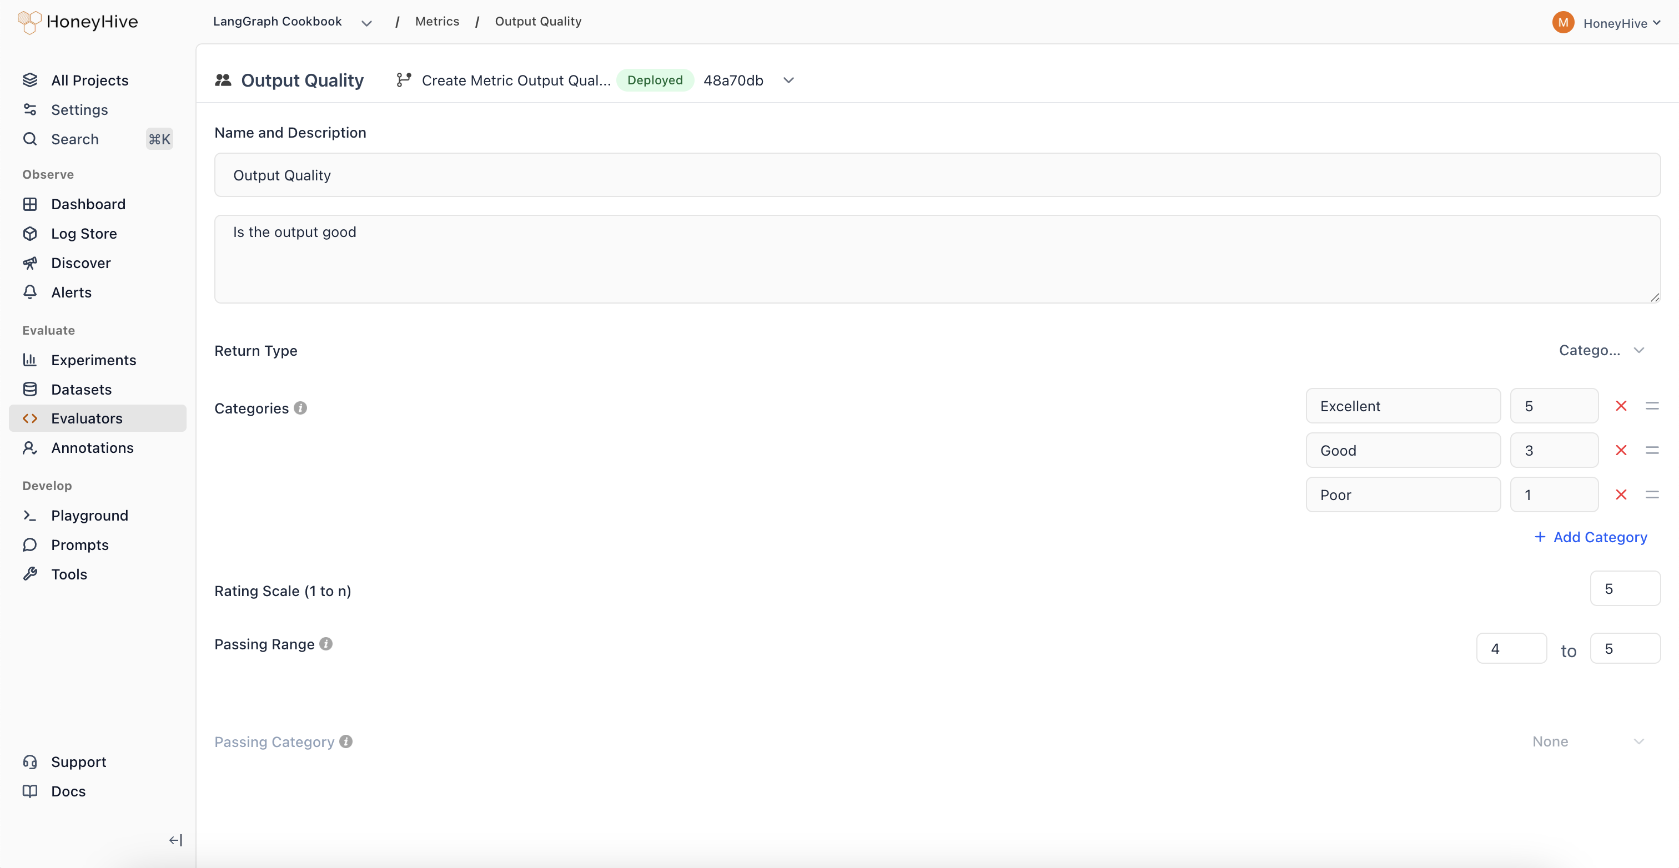The height and width of the screenshot is (868, 1679).
Task: Click the Rating Scale number field
Action: 1624,588
